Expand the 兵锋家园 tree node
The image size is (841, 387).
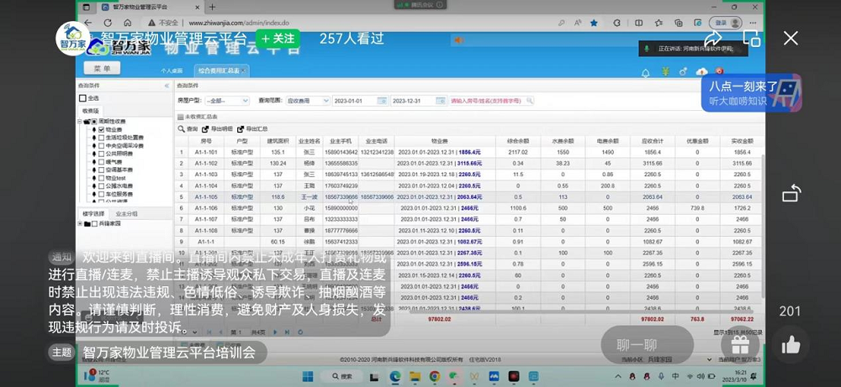(x=79, y=223)
